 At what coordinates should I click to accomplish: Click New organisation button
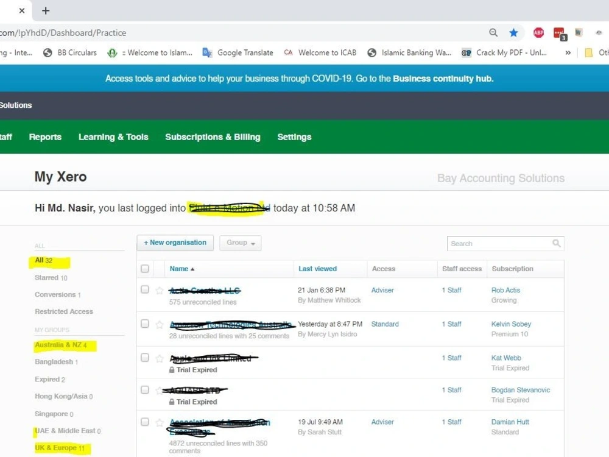tap(175, 243)
